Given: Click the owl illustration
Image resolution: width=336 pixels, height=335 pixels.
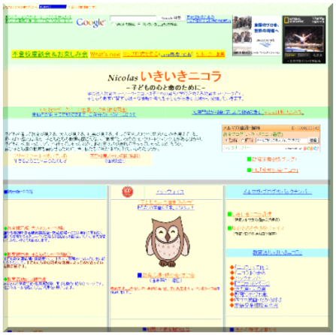Looking at the screenshot, I should tap(168, 242).
